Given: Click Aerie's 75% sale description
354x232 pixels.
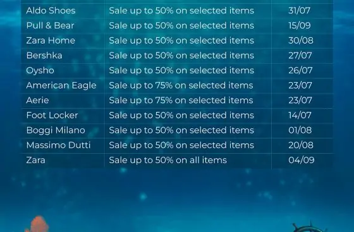Looking at the screenshot, I should pos(181,101).
